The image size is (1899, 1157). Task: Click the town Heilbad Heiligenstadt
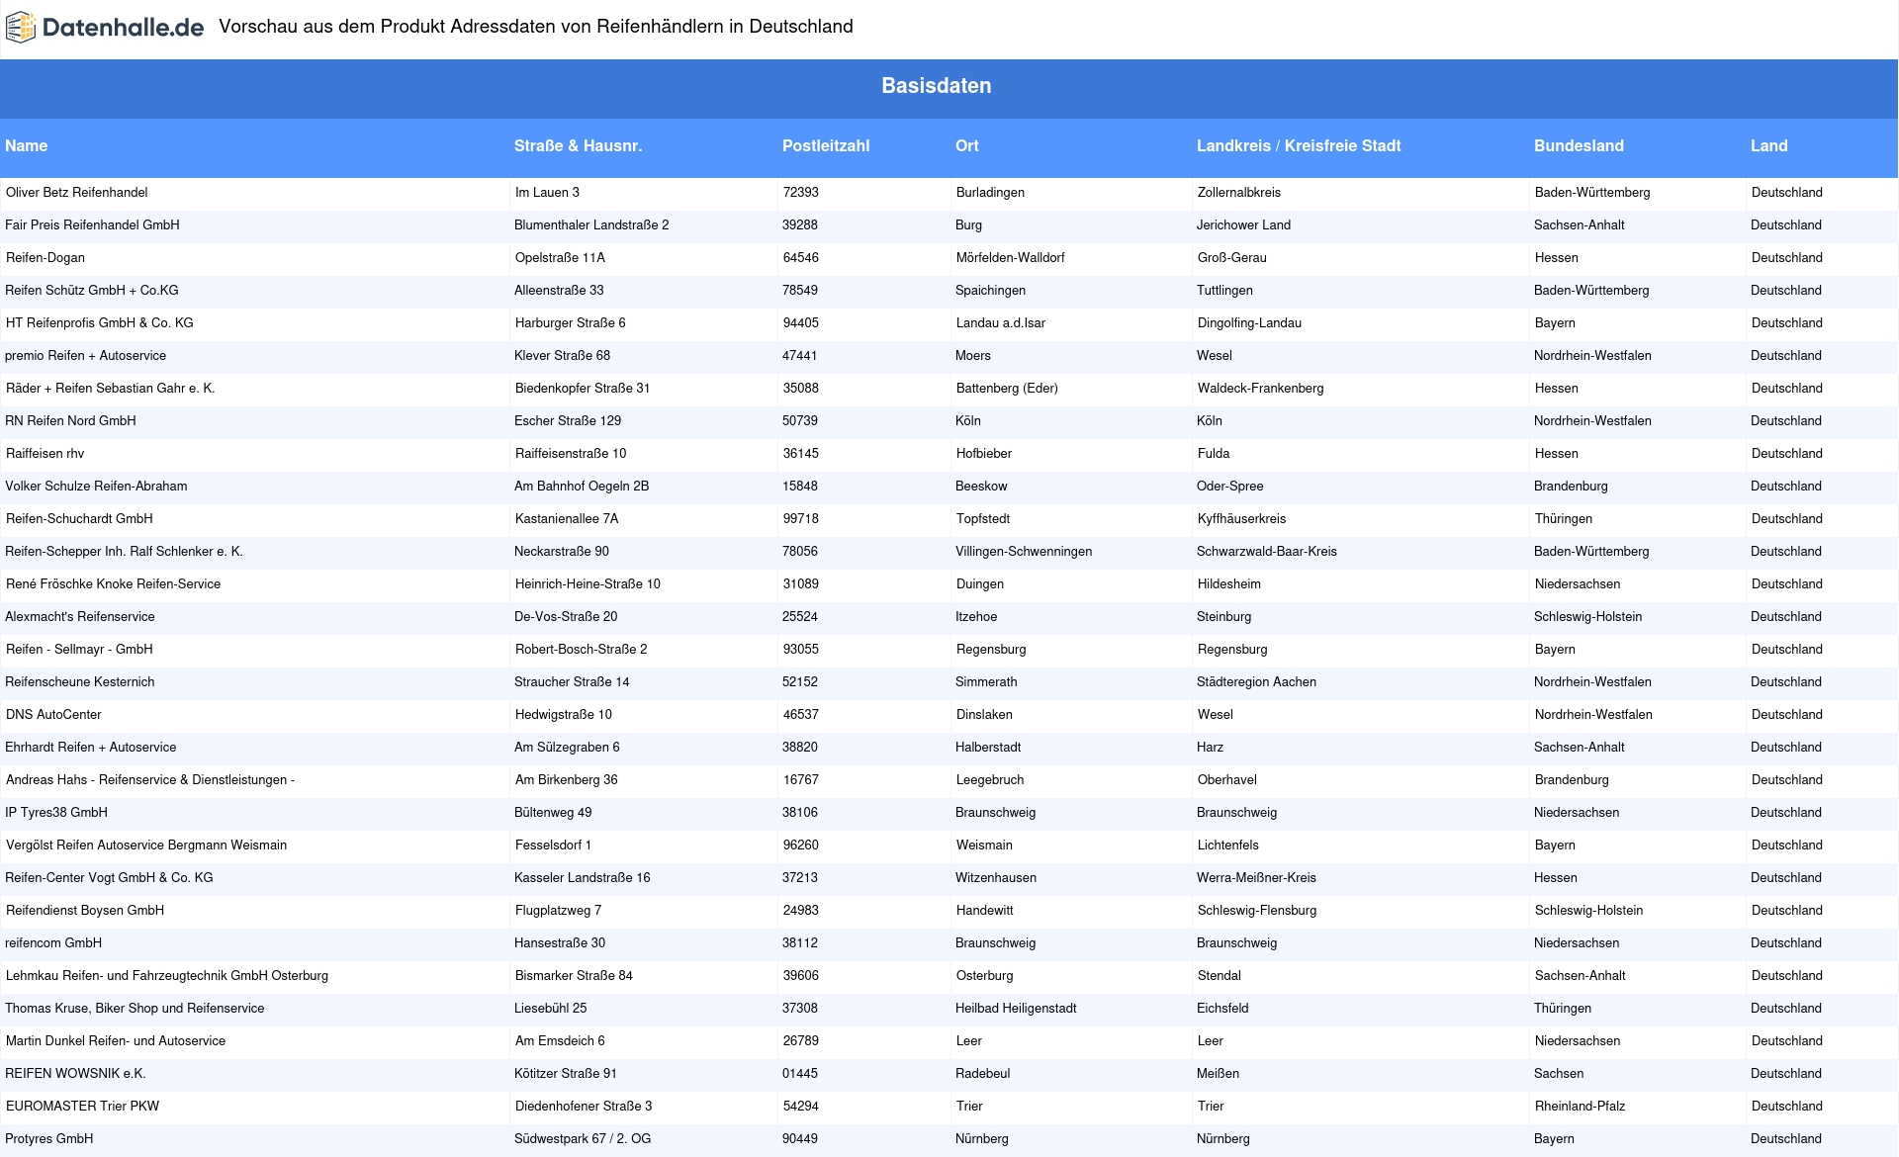(1016, 1008)
